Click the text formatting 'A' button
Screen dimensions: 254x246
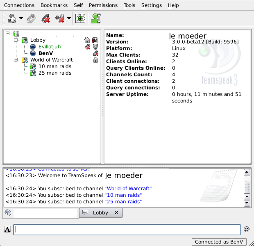pyautogui.click(x=7, y=229)
